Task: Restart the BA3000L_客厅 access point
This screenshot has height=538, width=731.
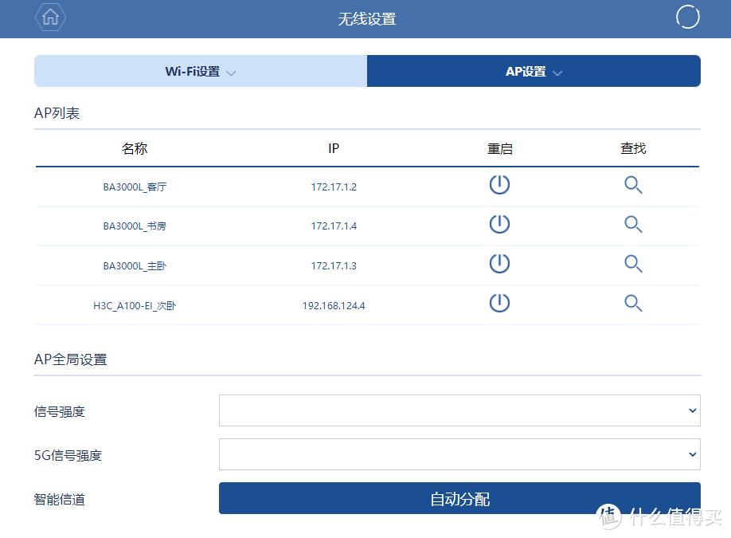Action: [x=499, y=184]
